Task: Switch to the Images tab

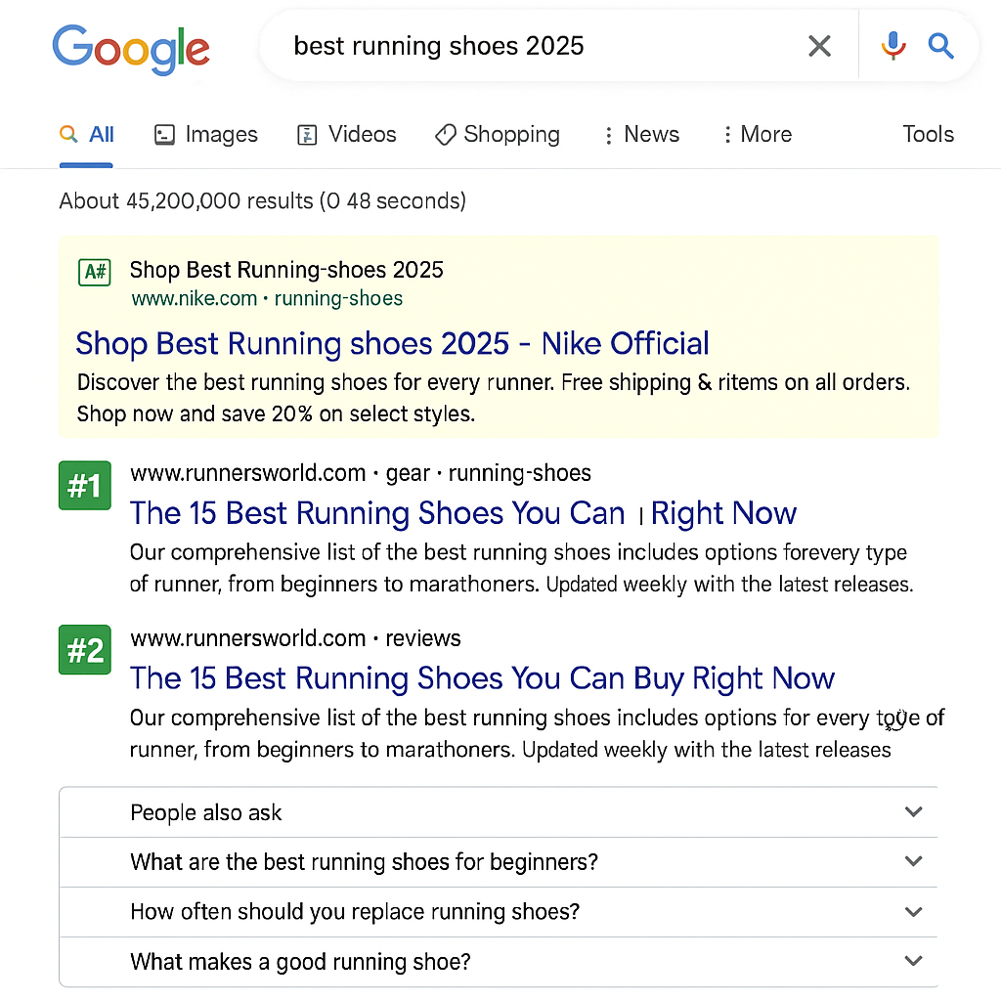Action: [206, 135]
